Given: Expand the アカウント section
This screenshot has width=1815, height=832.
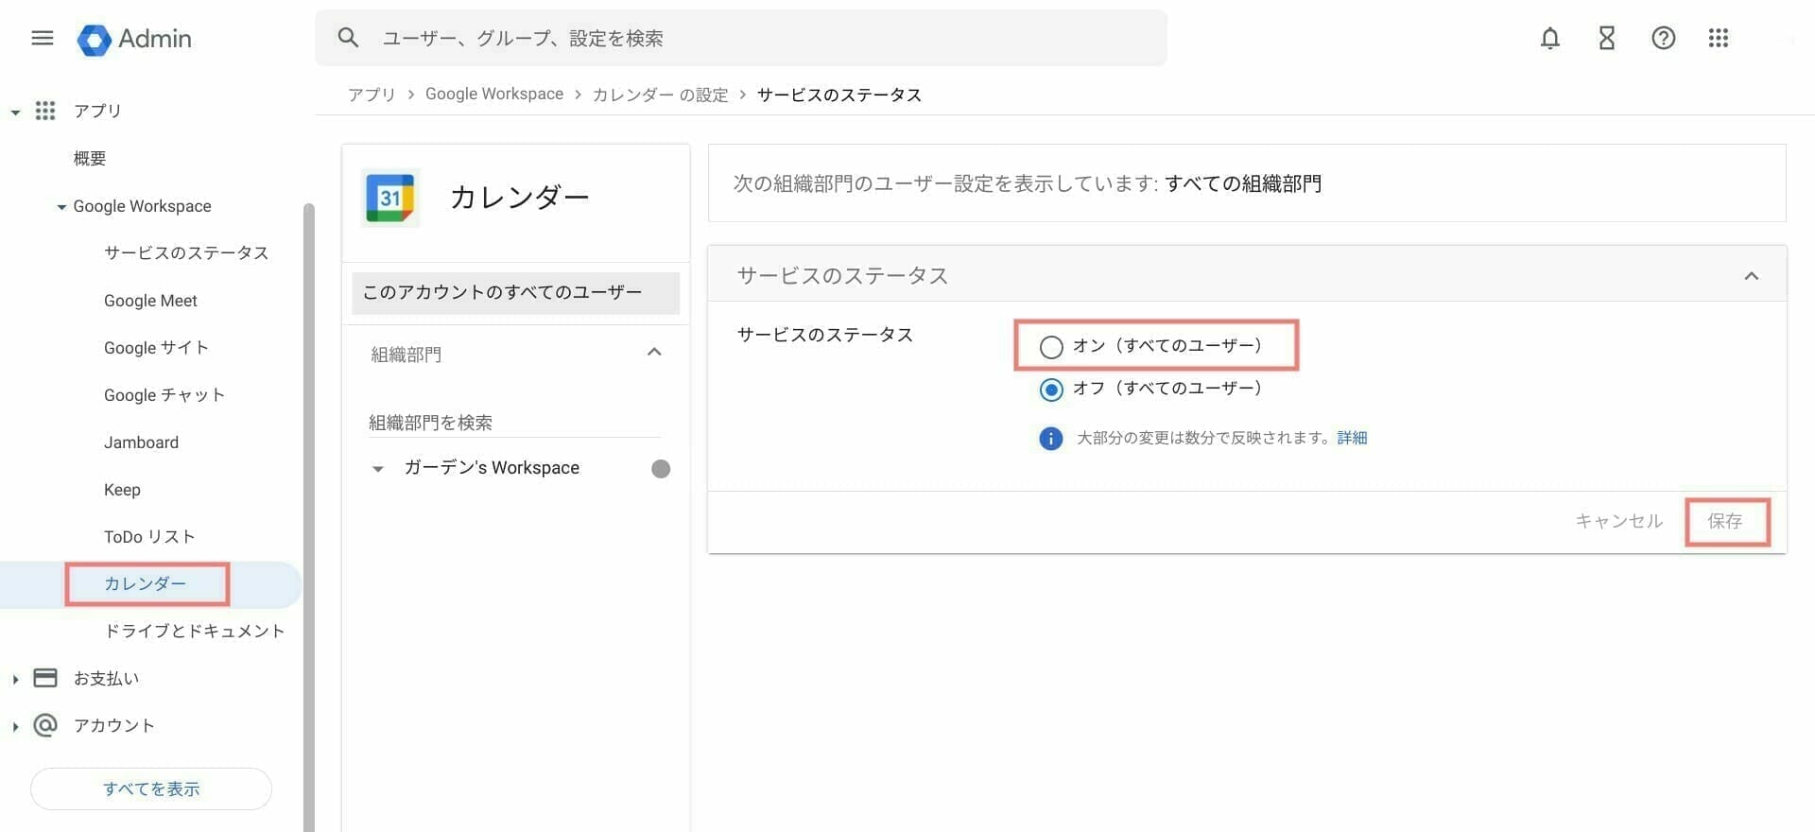Looking at the screenshot, I should pyautogui.click(x=15, y=726).
